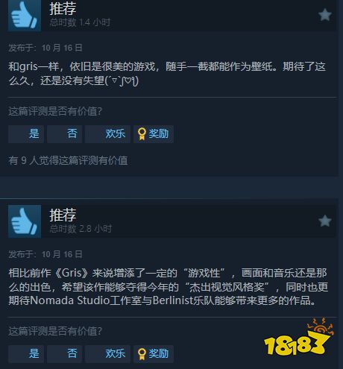Click the 总时数 2.8 小时 playtime text
Image resolution: width=343 pixels, height=369 pixels.
point(81,229)
